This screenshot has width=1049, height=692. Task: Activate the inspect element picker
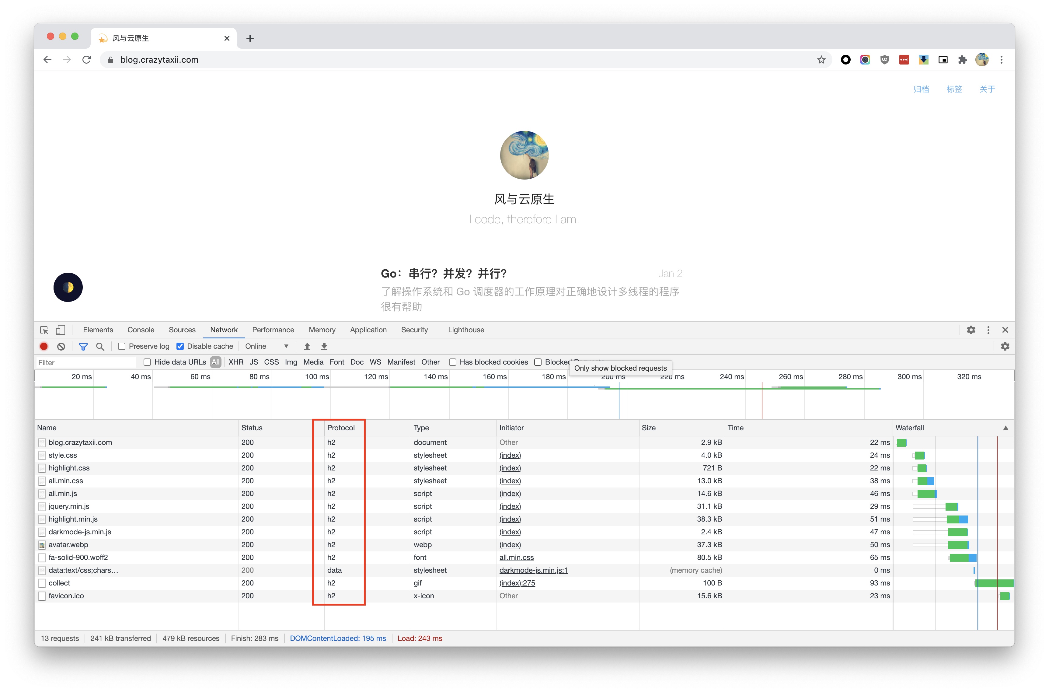click(x=44, y=330)
